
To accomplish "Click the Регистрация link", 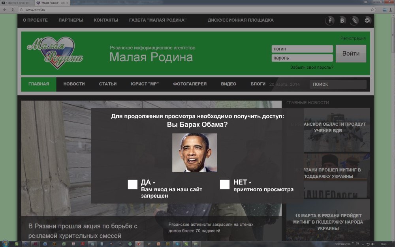I will pyautogui.click(x=353, y=38).
